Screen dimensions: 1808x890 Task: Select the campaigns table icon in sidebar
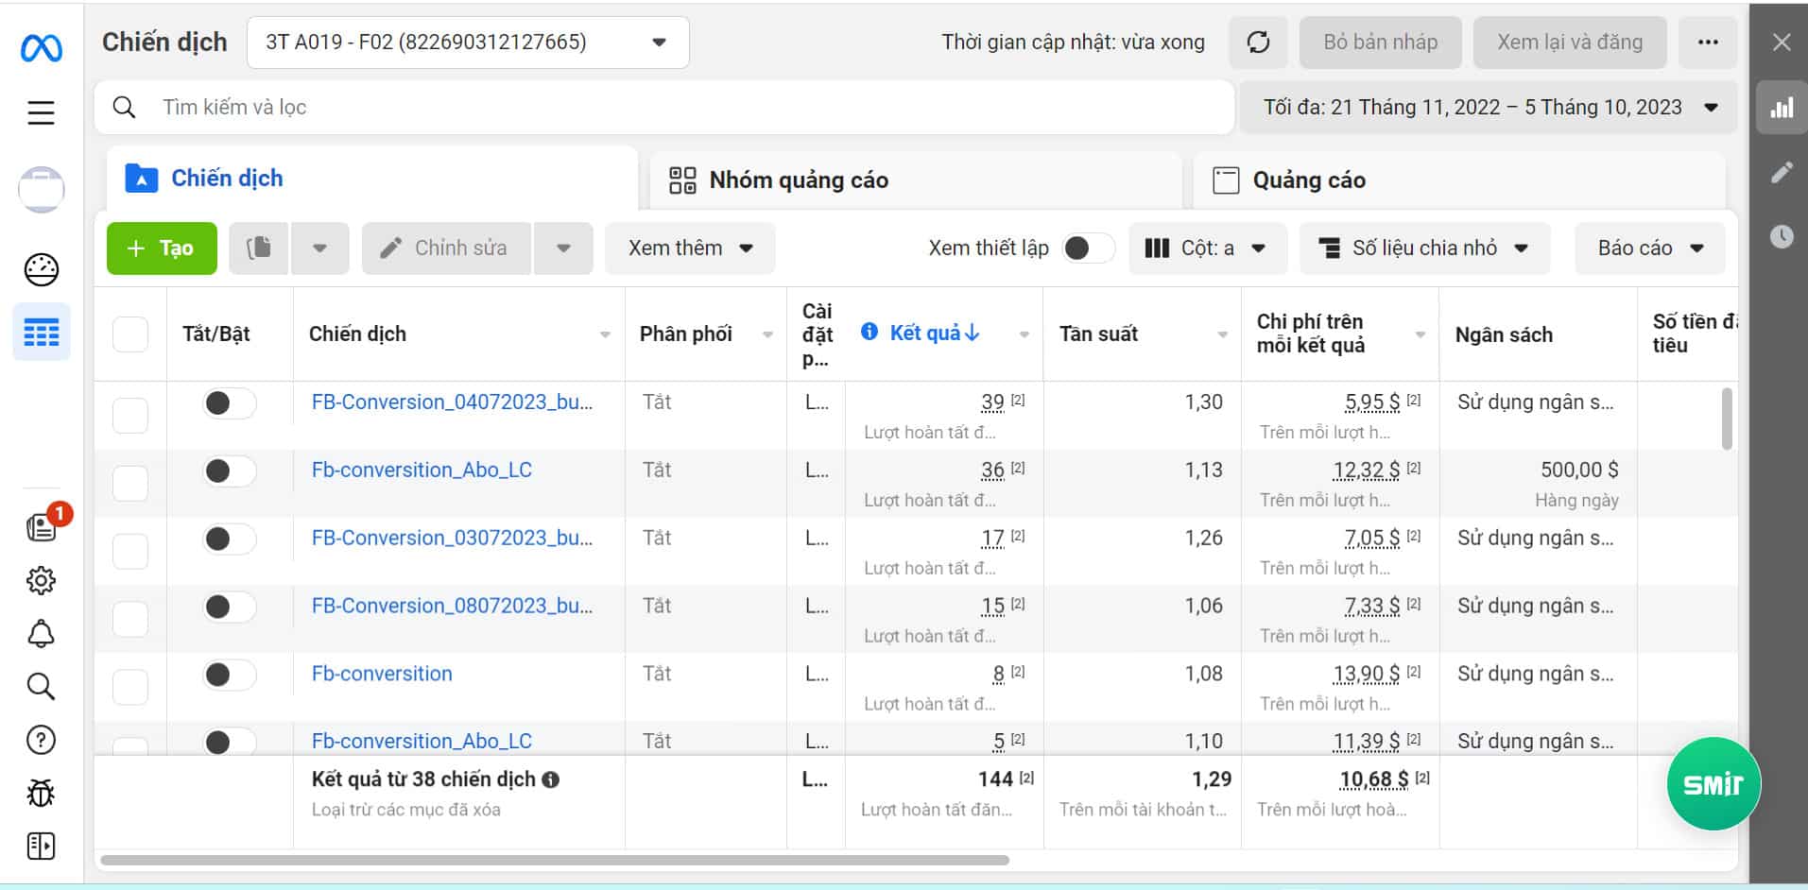41,333
